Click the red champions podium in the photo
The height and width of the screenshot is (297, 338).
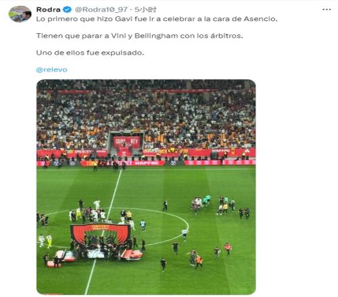tap(101, 235)
